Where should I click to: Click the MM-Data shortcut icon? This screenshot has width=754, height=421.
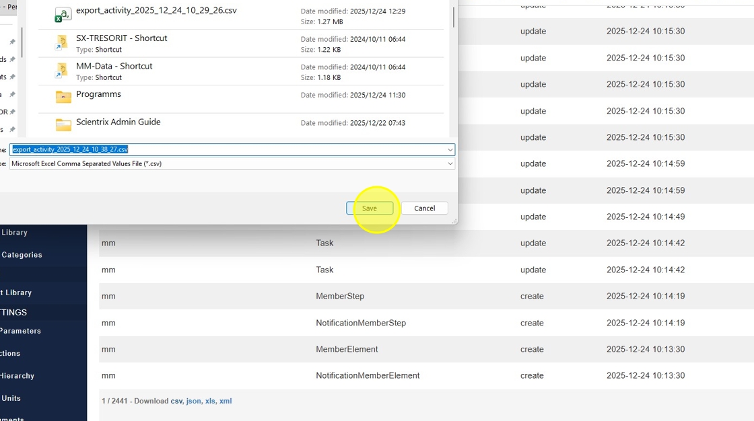click(x=63, y=71)
